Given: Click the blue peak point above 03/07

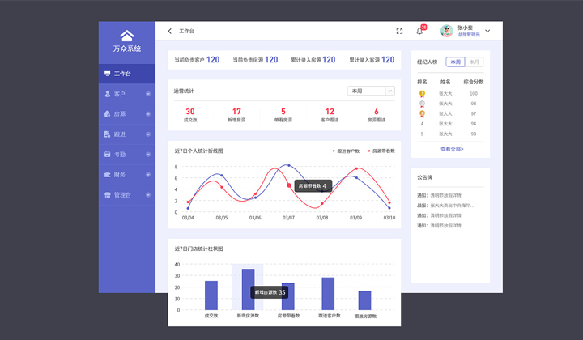Looking at the screenshot, I should pyautogui.click(x=289, y=165).
